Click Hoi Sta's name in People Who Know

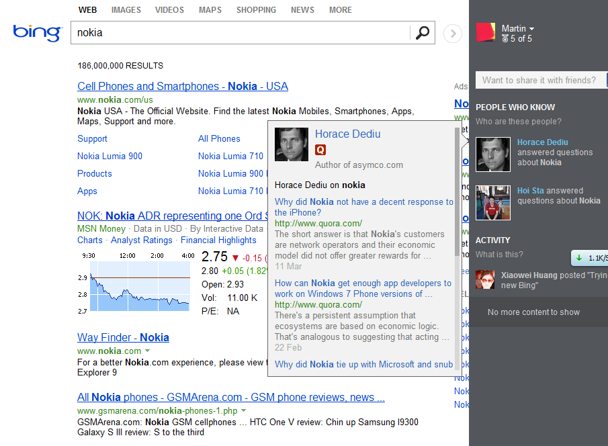tap(531, 191)
